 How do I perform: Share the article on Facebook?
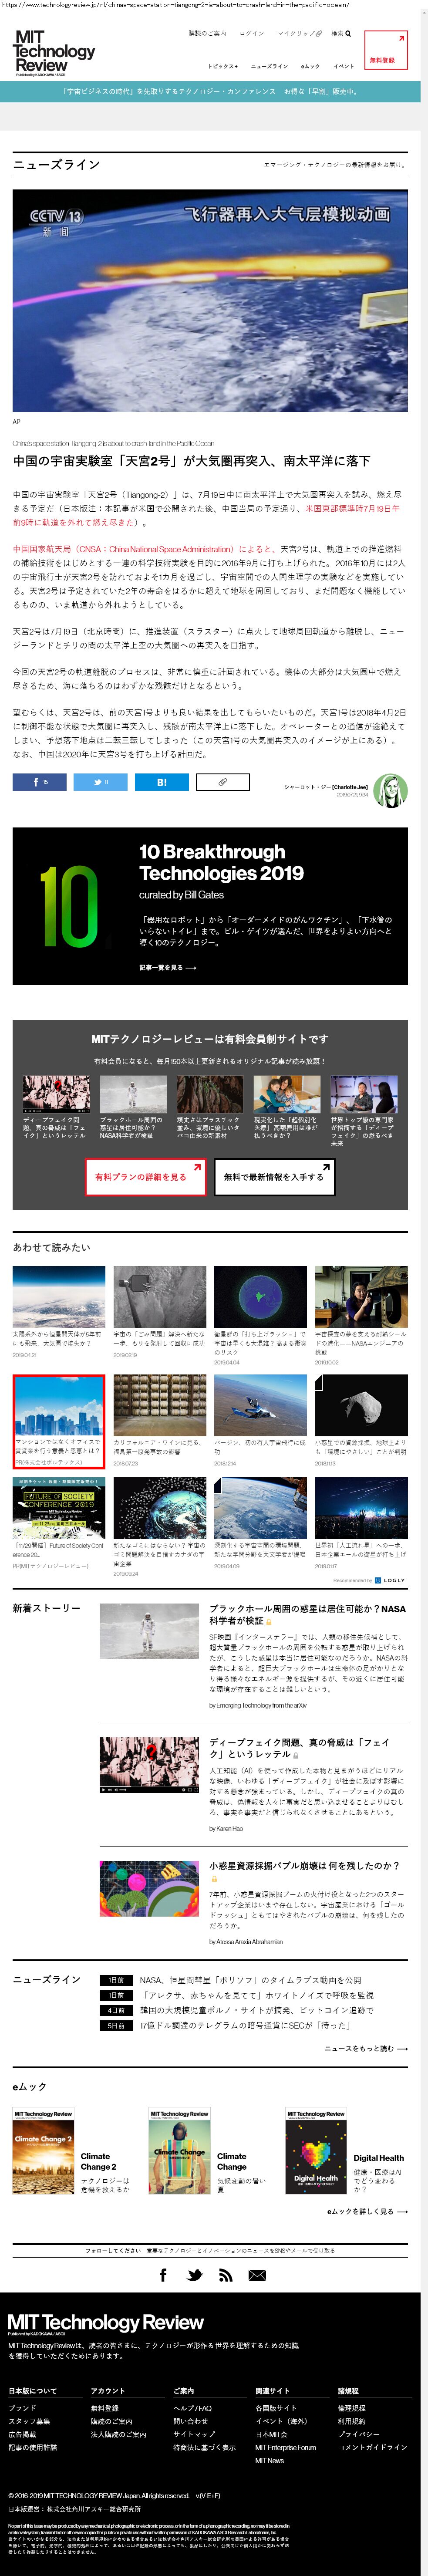[x=40, y=782]
